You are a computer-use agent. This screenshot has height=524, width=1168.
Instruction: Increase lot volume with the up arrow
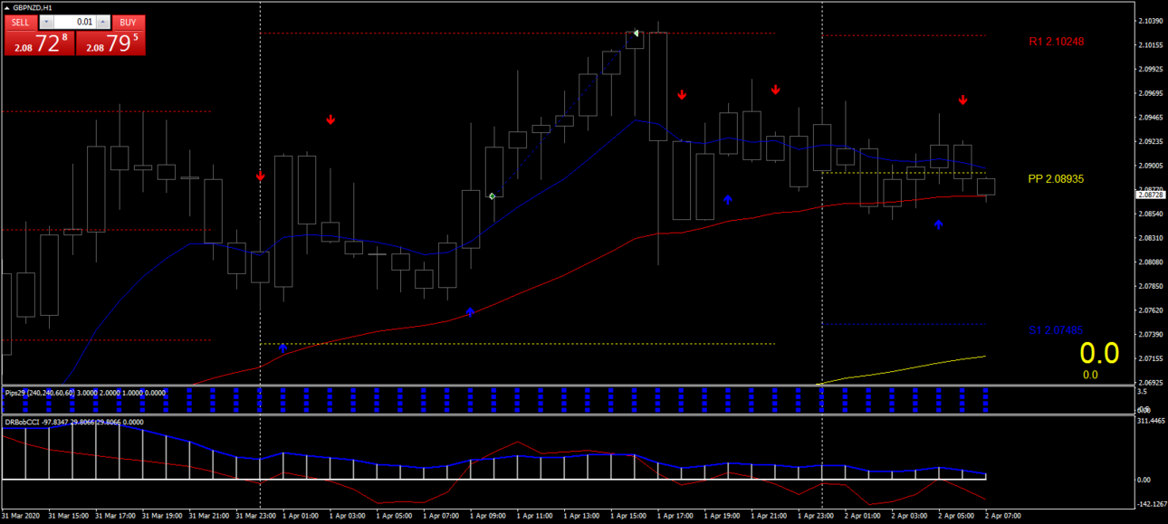coord(102,22)
